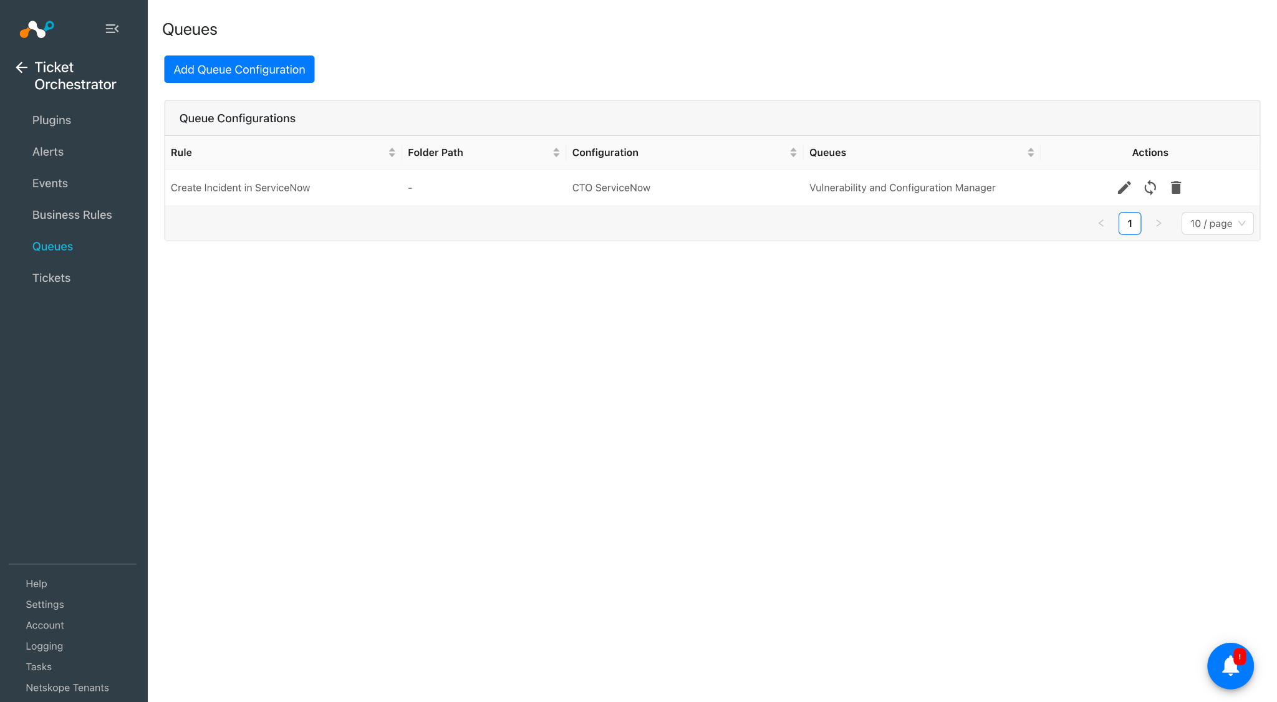
Task: Click the CTO ServiceNow configuration cell
Action: [x=611, y=188]
